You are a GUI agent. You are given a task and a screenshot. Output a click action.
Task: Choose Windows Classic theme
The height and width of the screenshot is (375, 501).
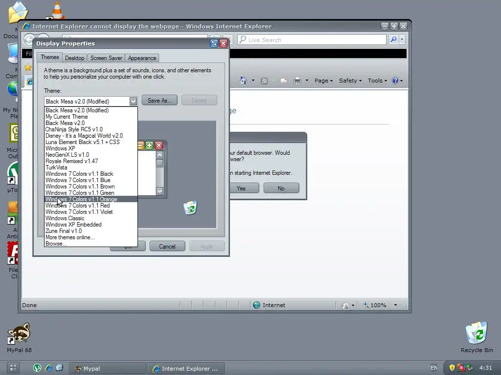(x=91, y=218)
